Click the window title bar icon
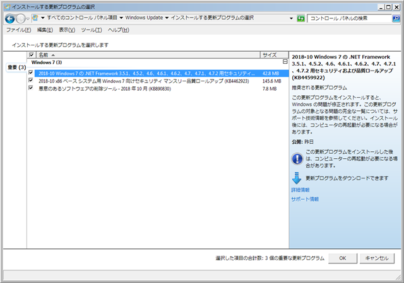The image size is (404, 283). pyautogui.click(x=8, y=7)
